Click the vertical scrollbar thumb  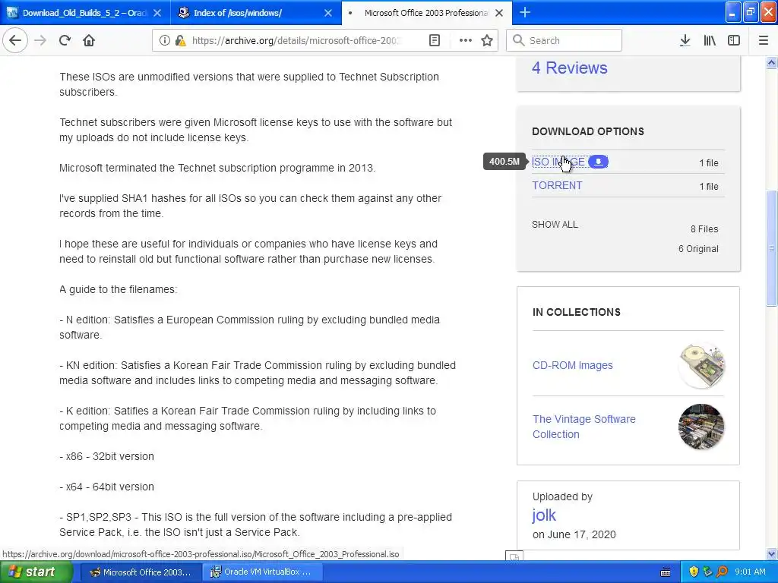coord(772,248)
